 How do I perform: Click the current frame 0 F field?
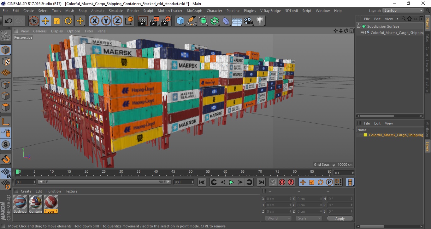(26, 182)
